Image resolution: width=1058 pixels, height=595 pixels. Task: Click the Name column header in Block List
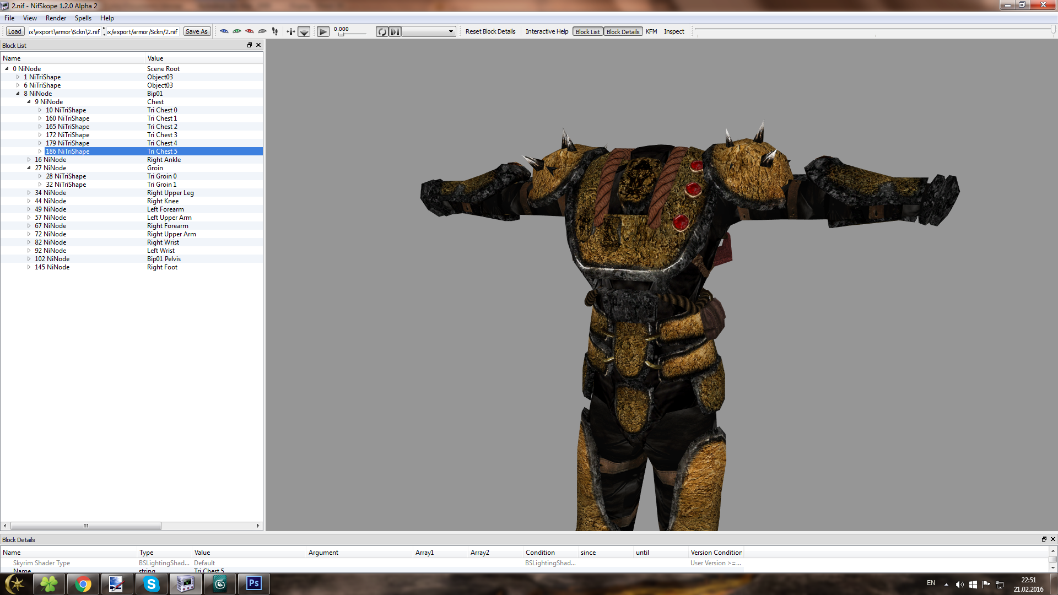click(72, 58)
